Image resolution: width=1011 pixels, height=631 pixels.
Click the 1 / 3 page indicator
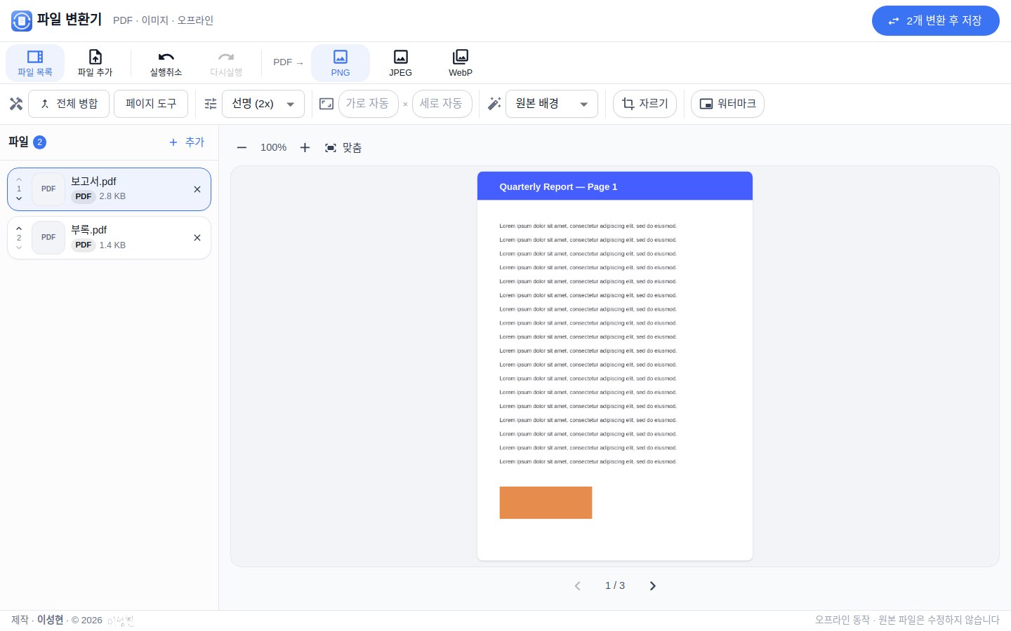615,586
